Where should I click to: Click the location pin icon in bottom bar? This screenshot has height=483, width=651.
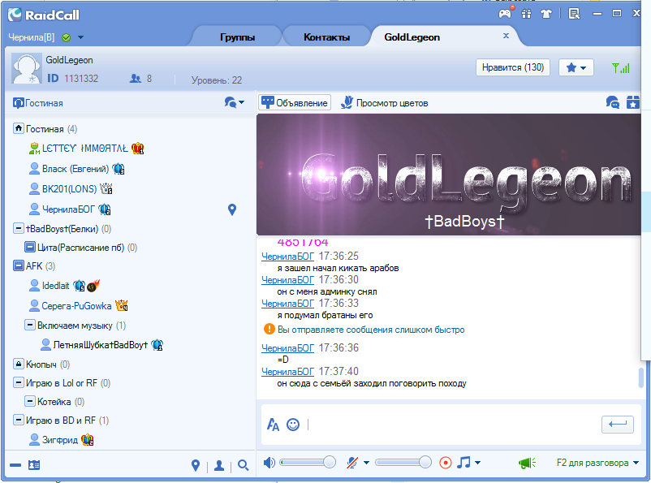pyautogui.click(x=196, y=466)
